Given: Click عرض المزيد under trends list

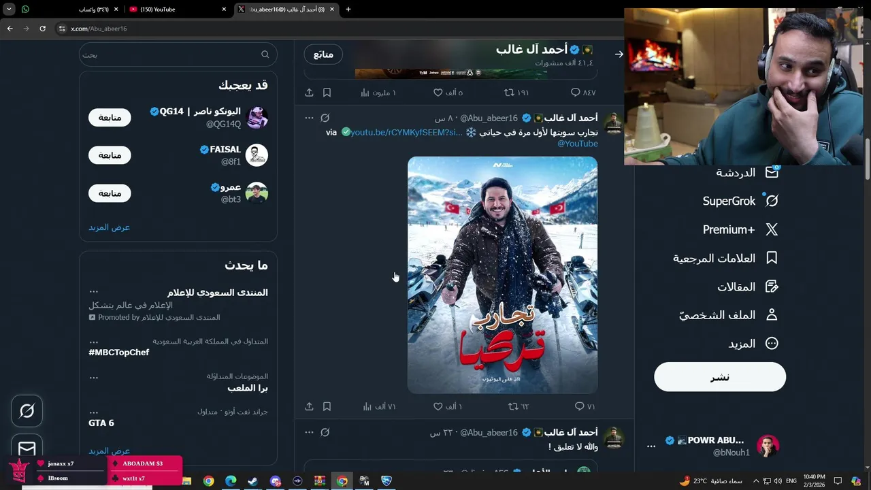Looking at the screenshot, I should pos(109,451).
